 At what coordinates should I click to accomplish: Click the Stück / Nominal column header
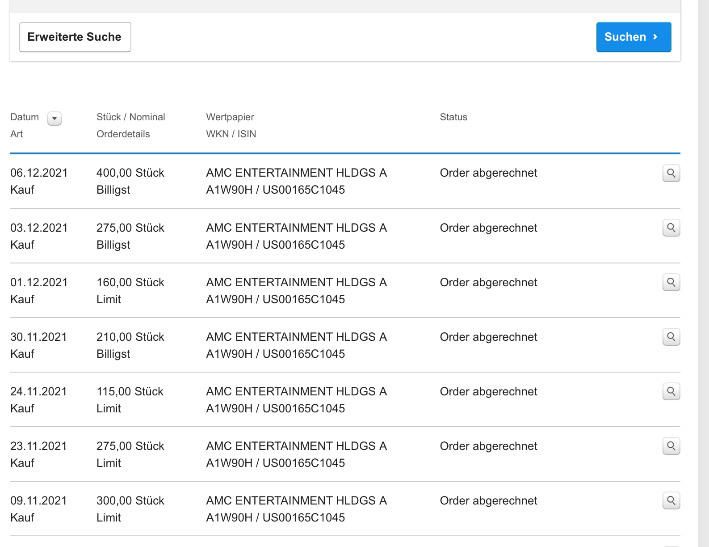tap(130, 117)
